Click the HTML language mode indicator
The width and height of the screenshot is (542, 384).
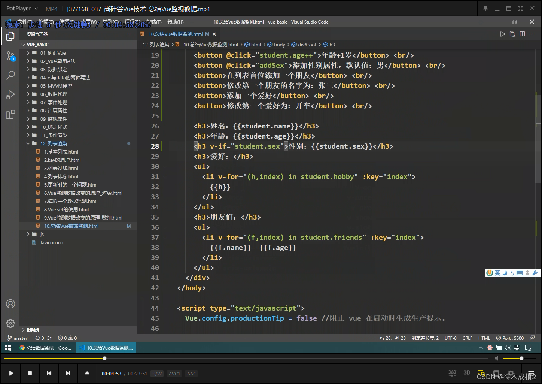[x=484, y=338]
